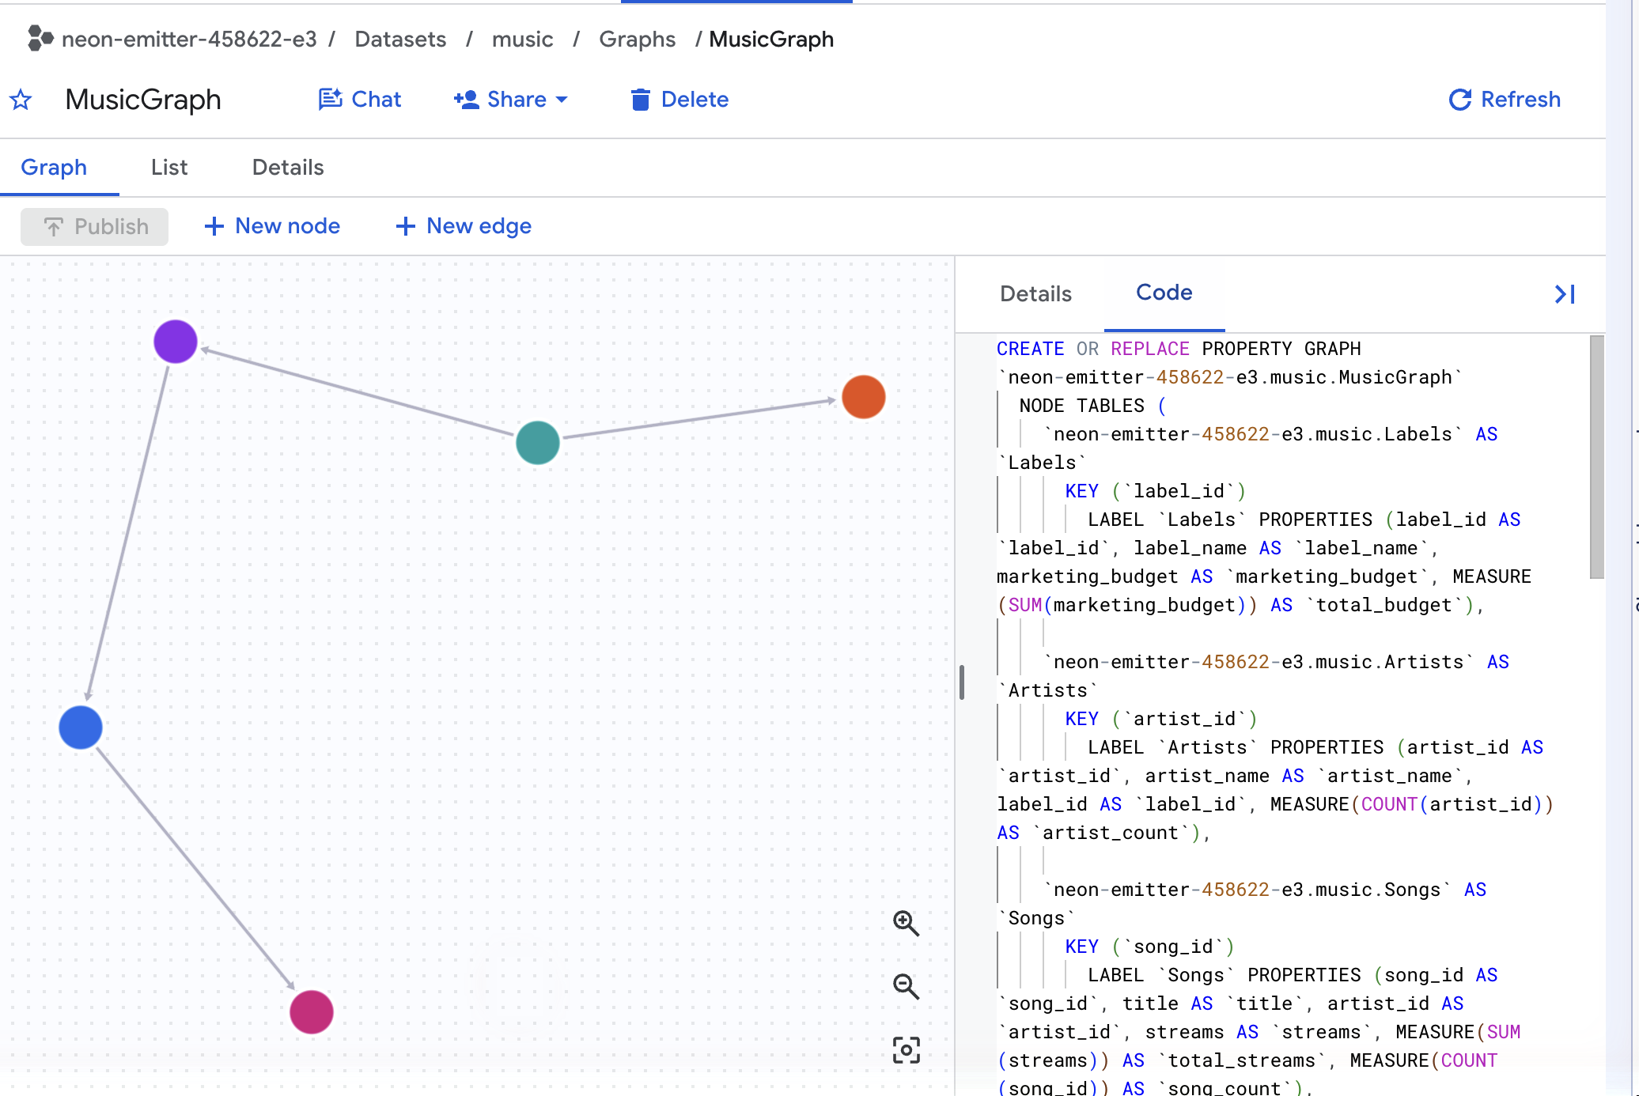
Task: Select the teal graph node
Action: 538,442
